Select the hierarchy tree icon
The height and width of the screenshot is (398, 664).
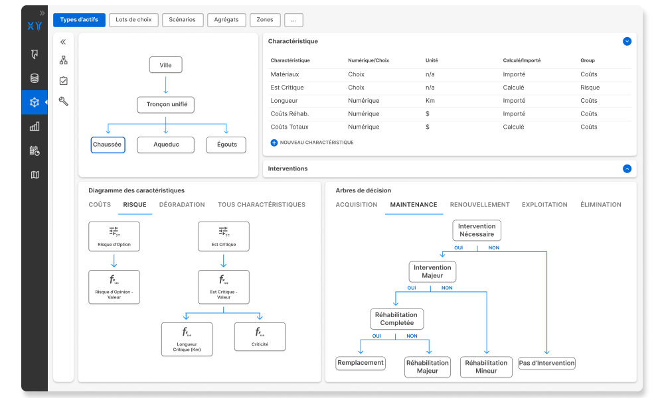pos(64,60)
